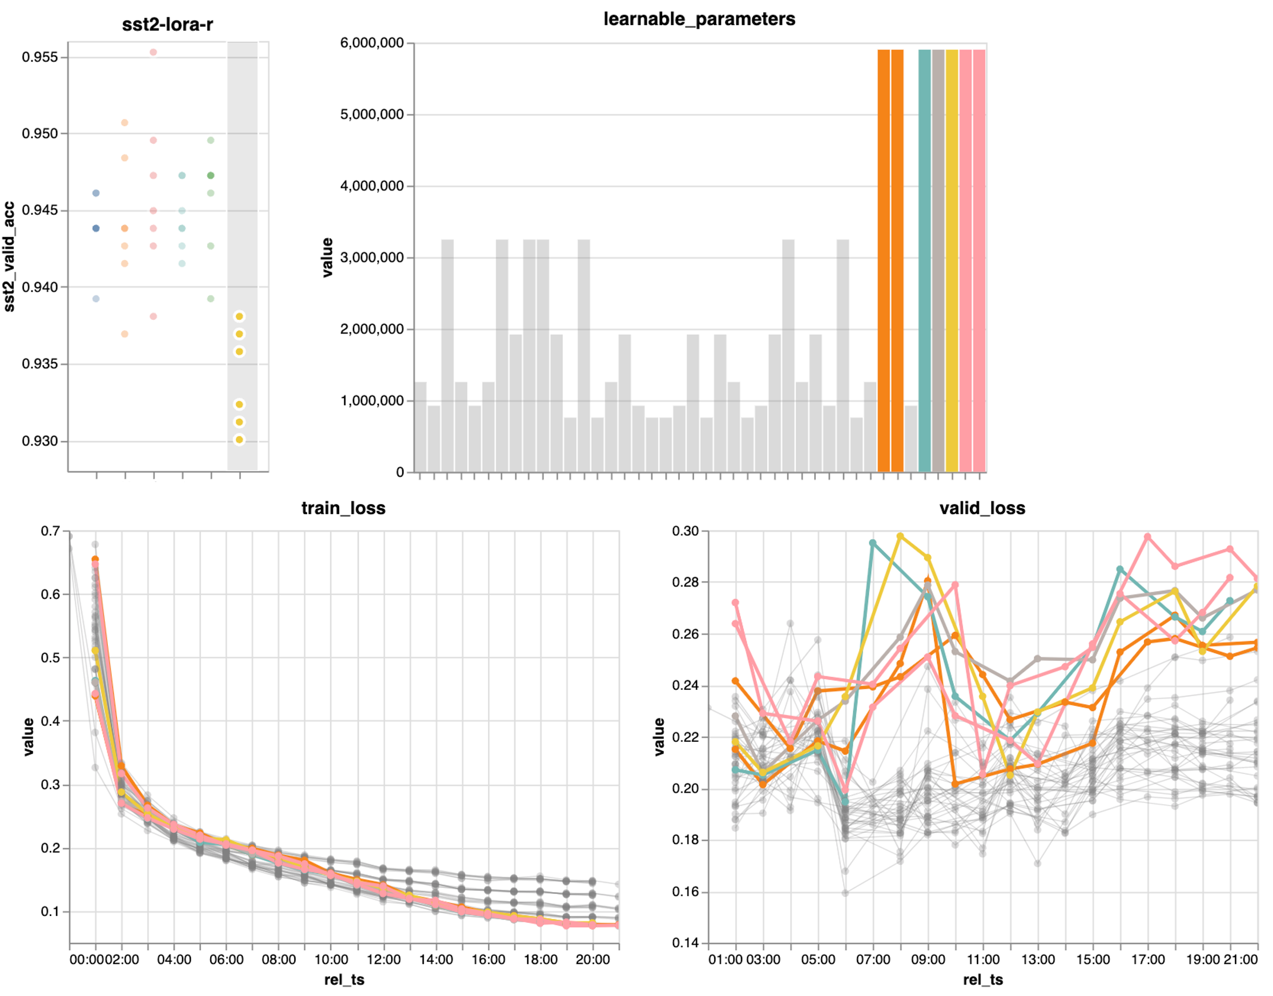Click the gray selection band in sst2-lora-r
This screenshot has width=1273, height=996.
point(243,175)
